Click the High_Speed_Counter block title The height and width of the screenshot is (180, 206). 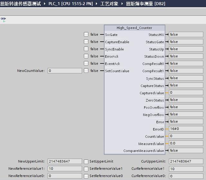click(x=134, y=28)
